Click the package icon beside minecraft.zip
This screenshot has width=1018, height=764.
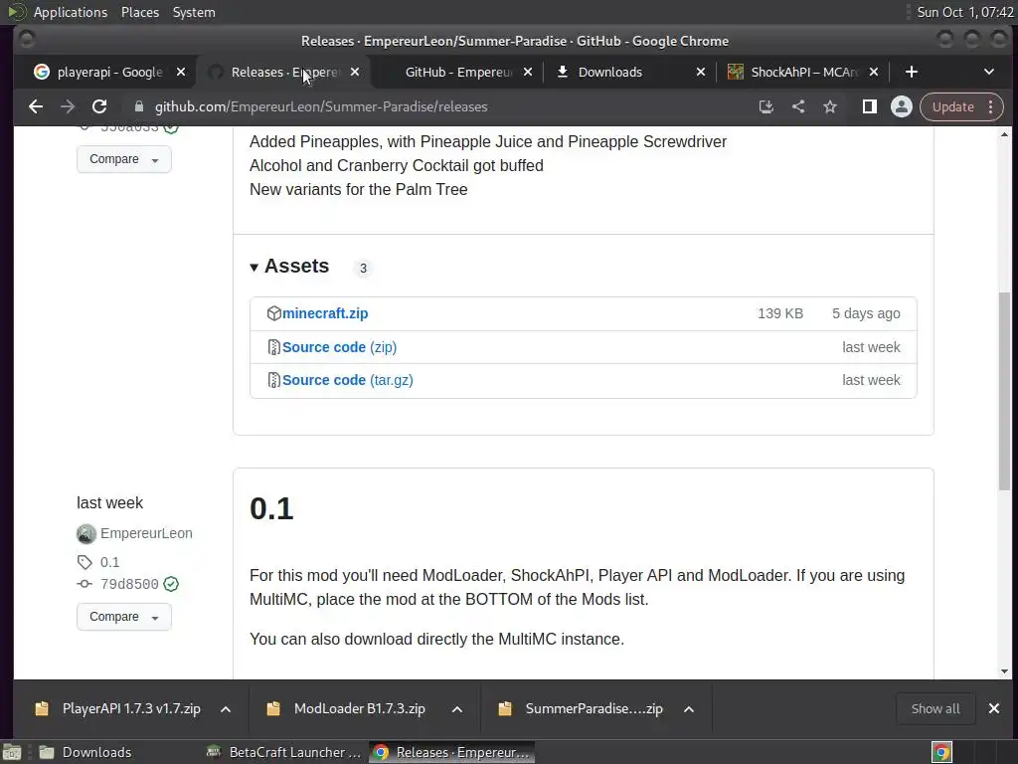(x=274, y=313)
